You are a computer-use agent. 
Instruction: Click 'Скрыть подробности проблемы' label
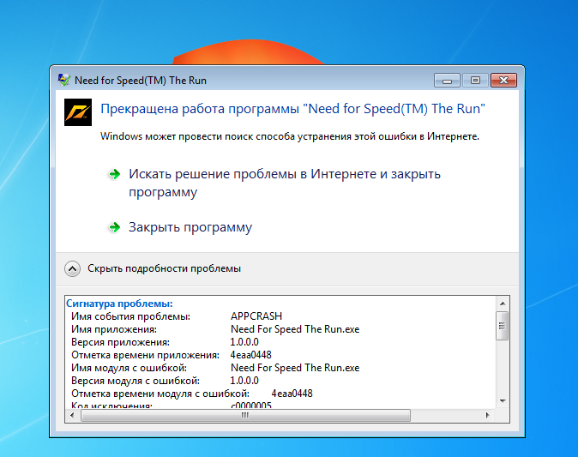[x=164, y=268]
